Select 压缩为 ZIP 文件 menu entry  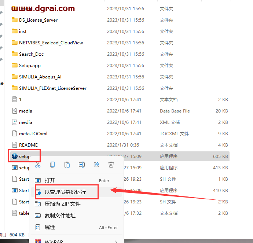pyautogui.click(x=62, y=204)
